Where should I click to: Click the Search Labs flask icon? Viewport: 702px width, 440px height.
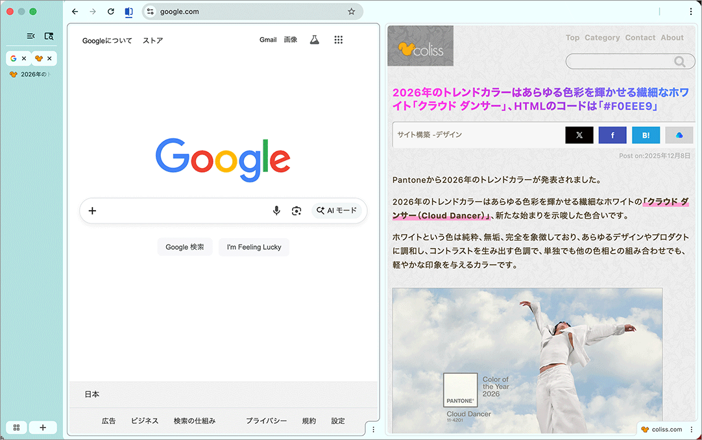click(x=314, y=40)
